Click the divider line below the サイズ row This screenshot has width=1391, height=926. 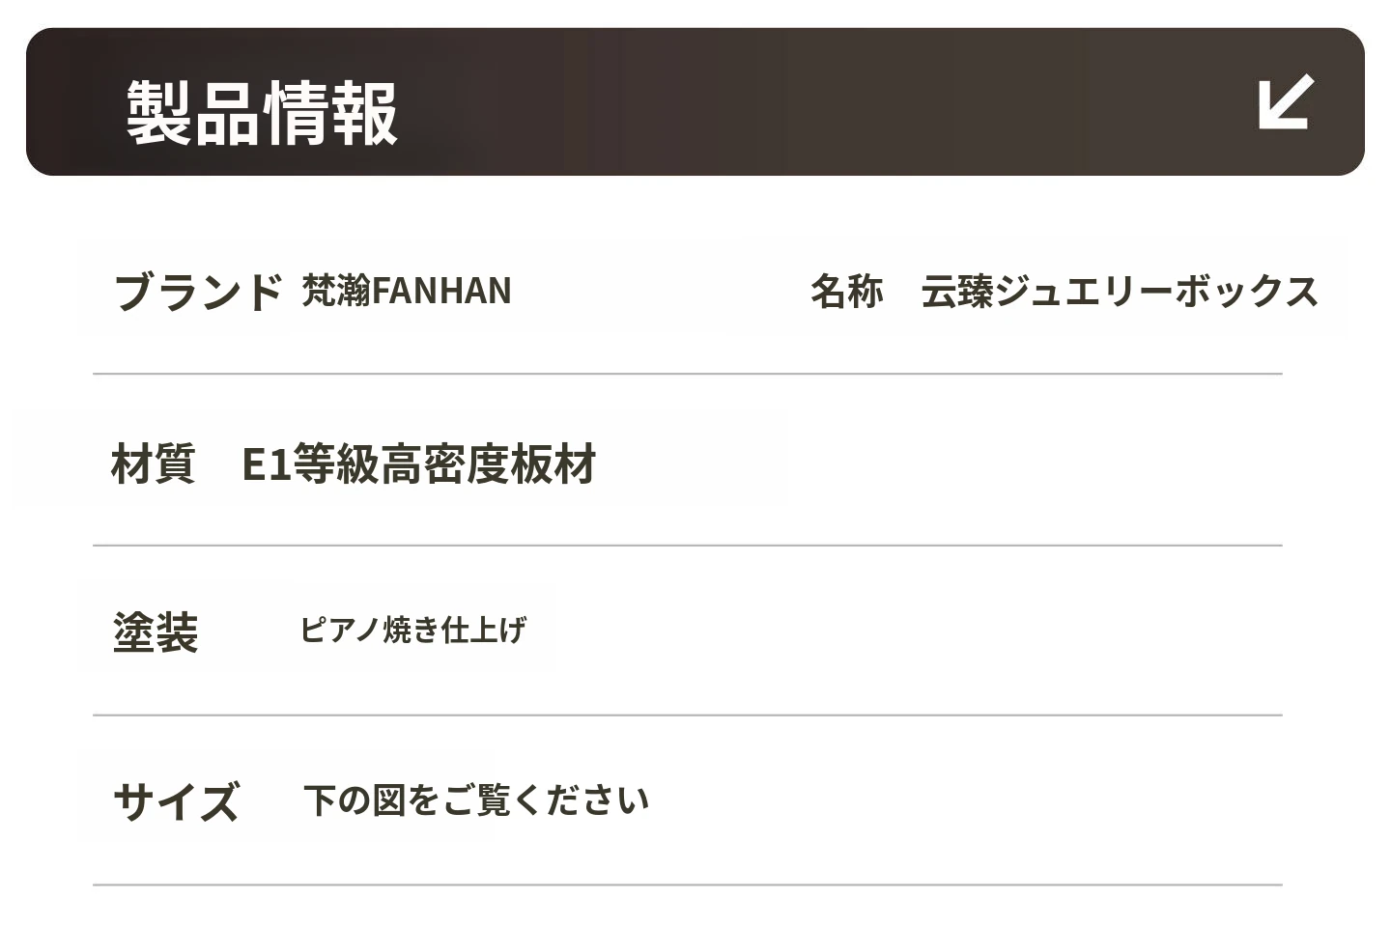point(687,884)
